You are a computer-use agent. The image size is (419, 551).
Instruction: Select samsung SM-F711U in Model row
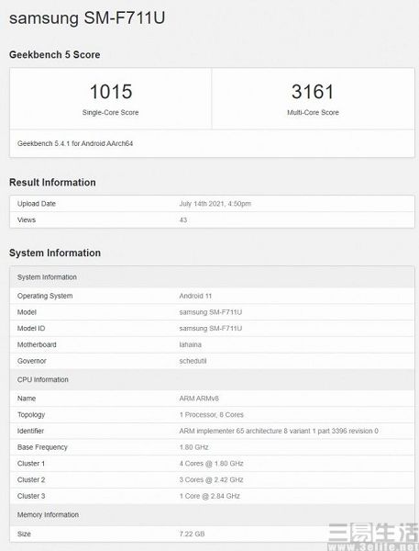point(211,312)
